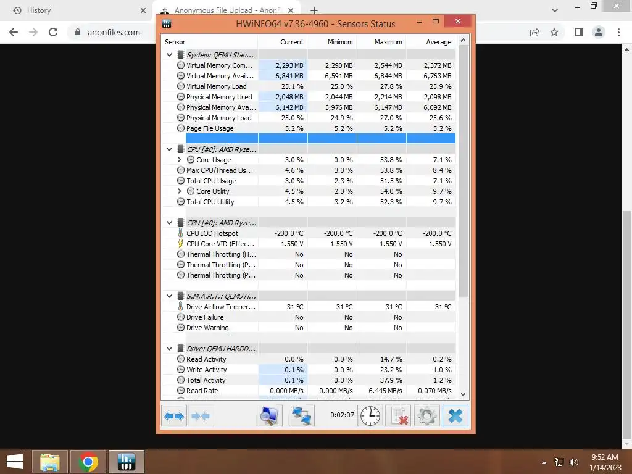Screen dimensions: 632x474
Task: Open Chrome side panel icon
Action: pyautogui.click(x=579, y=32)
